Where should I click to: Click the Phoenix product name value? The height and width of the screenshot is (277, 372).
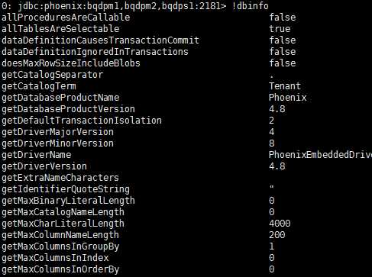[287, 98]
